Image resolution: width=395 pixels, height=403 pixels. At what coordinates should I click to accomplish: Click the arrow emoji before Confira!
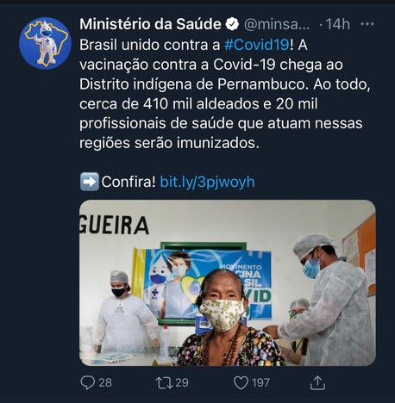(x=90, y=182)
